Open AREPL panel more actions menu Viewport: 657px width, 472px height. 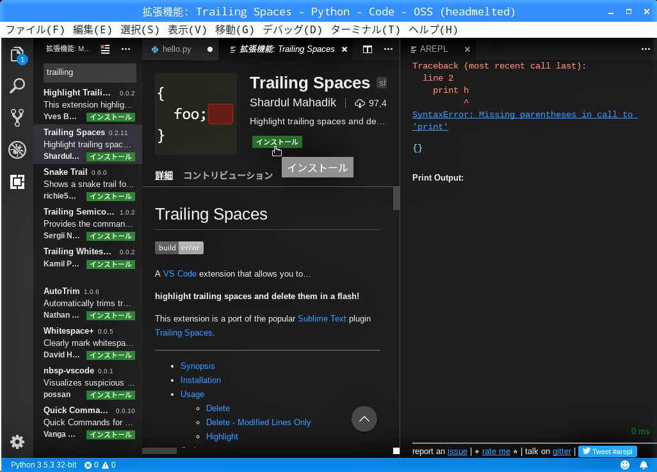pyautogui.click(x=645, y=49)
